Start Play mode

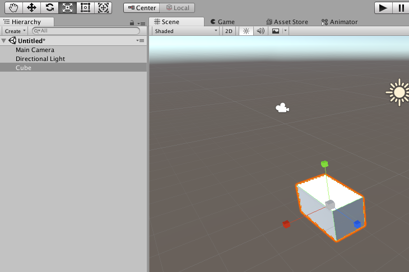pos(383,8)
